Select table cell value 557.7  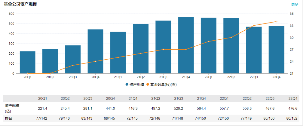point(224,108)
